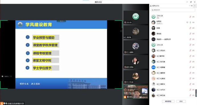Click the 改名 rename button
This screenshot has height=105, width=197.
(x=181, y=101)
